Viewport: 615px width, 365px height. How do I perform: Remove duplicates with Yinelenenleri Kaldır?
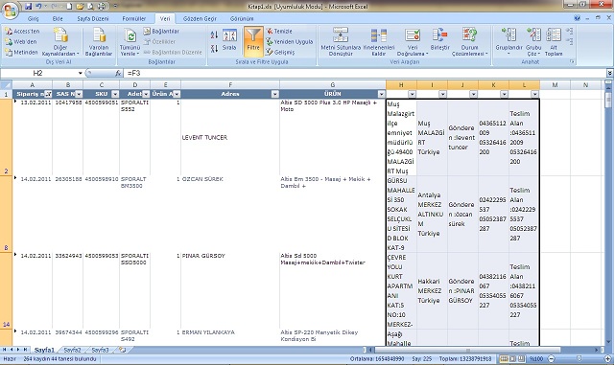click(378, 42)
